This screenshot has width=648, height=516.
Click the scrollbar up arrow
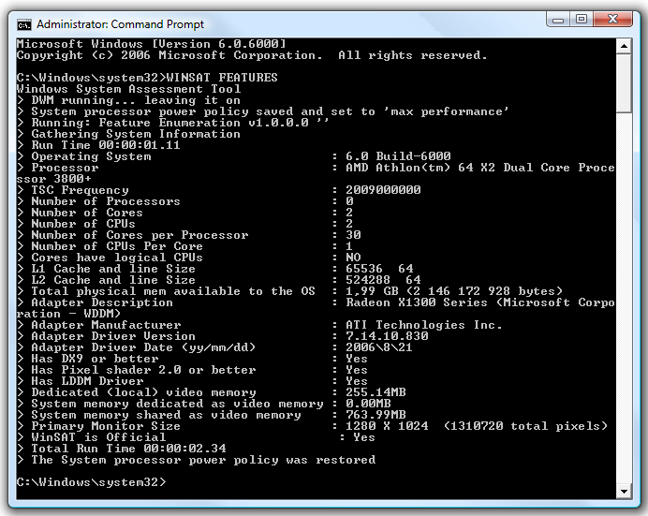click(x=624, y=46)
